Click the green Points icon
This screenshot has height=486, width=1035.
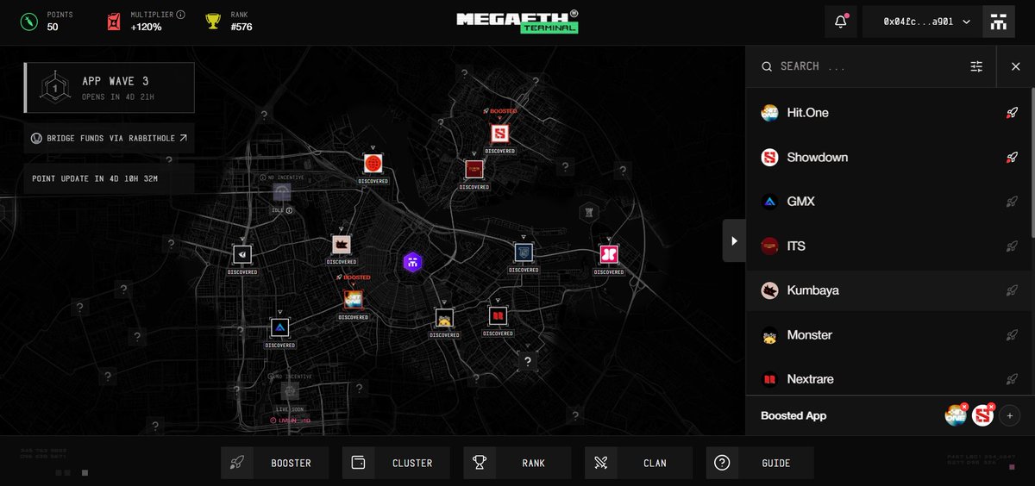coord(29,22)
